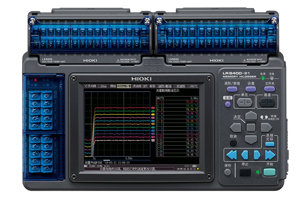
Task: Click the UNIT1 header of the value table
Action: (160, 98)
